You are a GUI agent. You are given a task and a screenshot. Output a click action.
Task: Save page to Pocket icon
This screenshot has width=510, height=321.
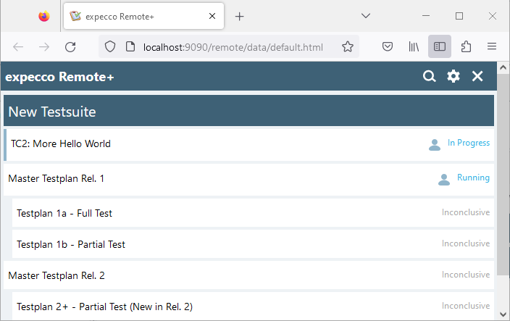click(388, 46)
